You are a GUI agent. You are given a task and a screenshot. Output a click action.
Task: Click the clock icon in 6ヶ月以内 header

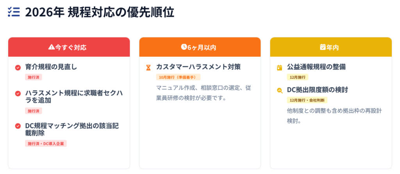(x=184, y=47)
